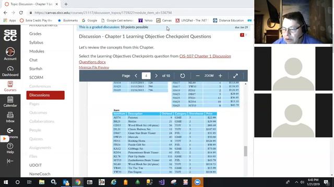Open the Windows Start menu
The width and height of the screenshot is (334, 187).
click(x=6, y=182)
